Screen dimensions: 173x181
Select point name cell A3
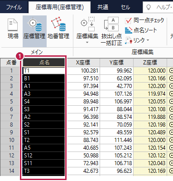coord(44,94)
